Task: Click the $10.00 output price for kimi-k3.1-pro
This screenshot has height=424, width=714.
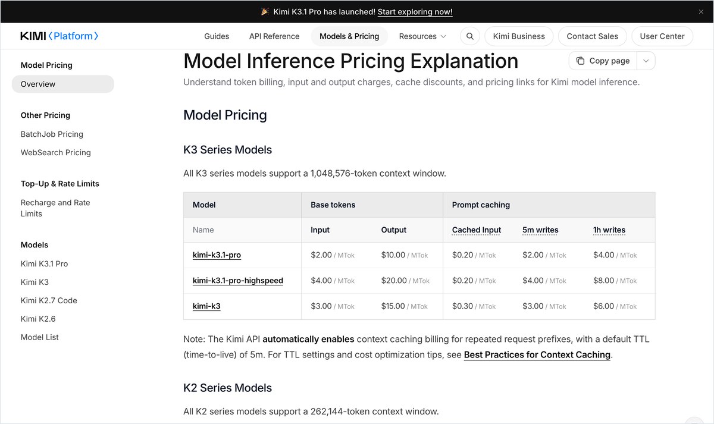Action: (x=393, y=255)
